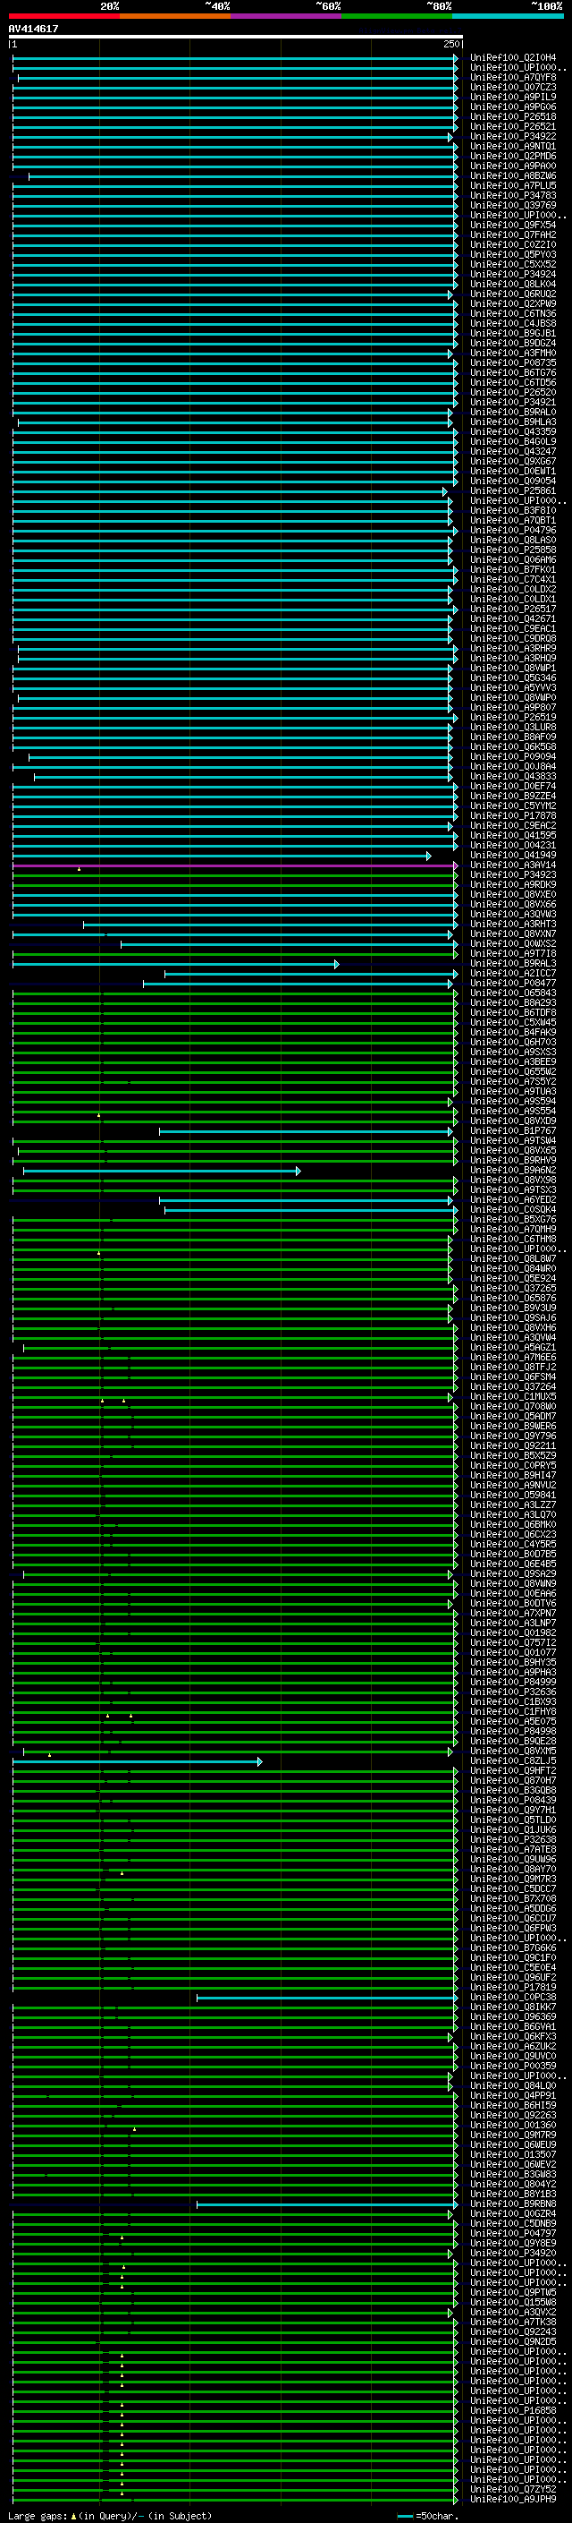The height and width of the screenshot is (2523, 572).
Task: Click the short cyan bar of UniRef100_B9RAL3
Action: coord(176,965)
